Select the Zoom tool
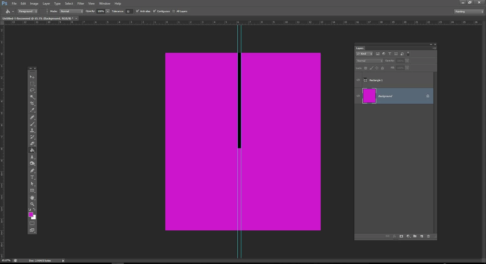 32,204
